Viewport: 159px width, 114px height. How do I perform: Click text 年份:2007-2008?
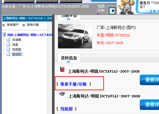point(110,43)
